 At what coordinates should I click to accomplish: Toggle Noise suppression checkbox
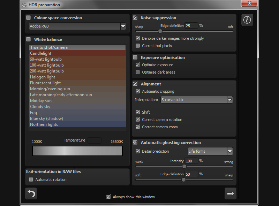(135, 17)
